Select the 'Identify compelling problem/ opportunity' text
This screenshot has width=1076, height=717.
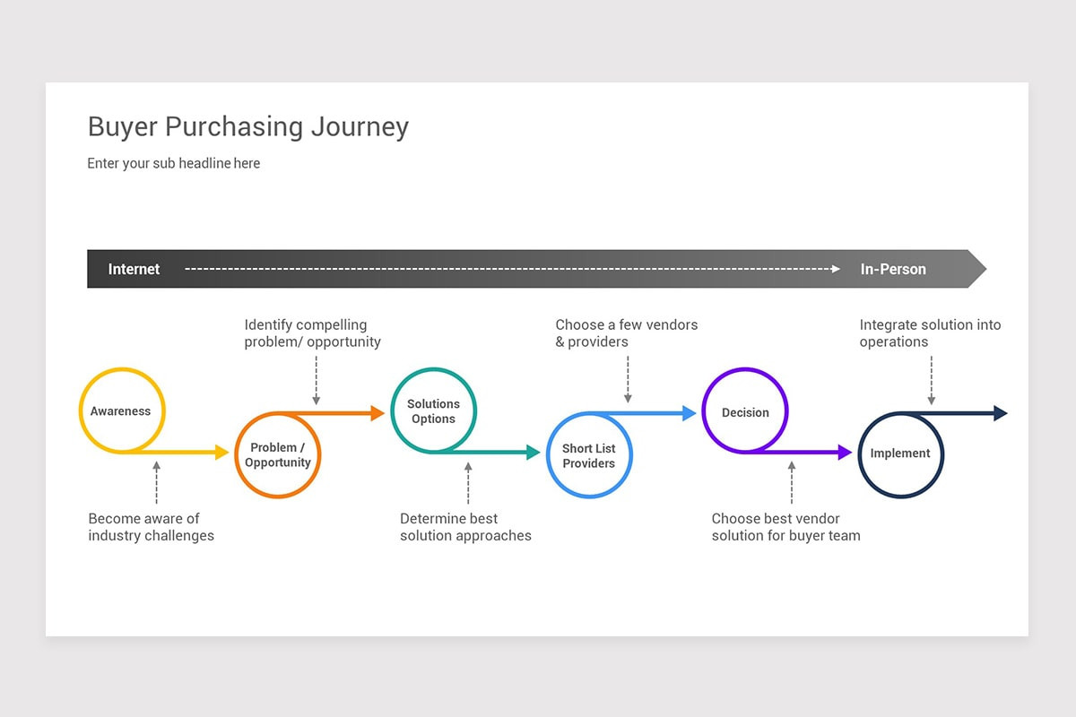[x=313, y=333]
